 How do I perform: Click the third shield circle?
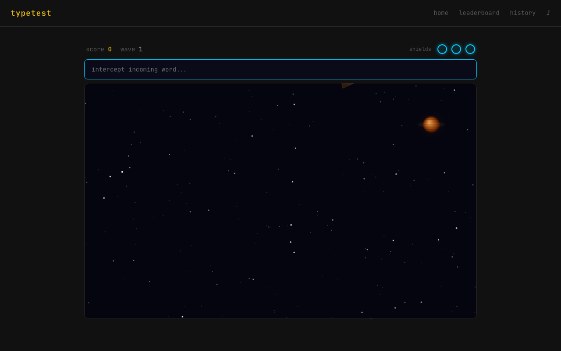pos(470,49)
